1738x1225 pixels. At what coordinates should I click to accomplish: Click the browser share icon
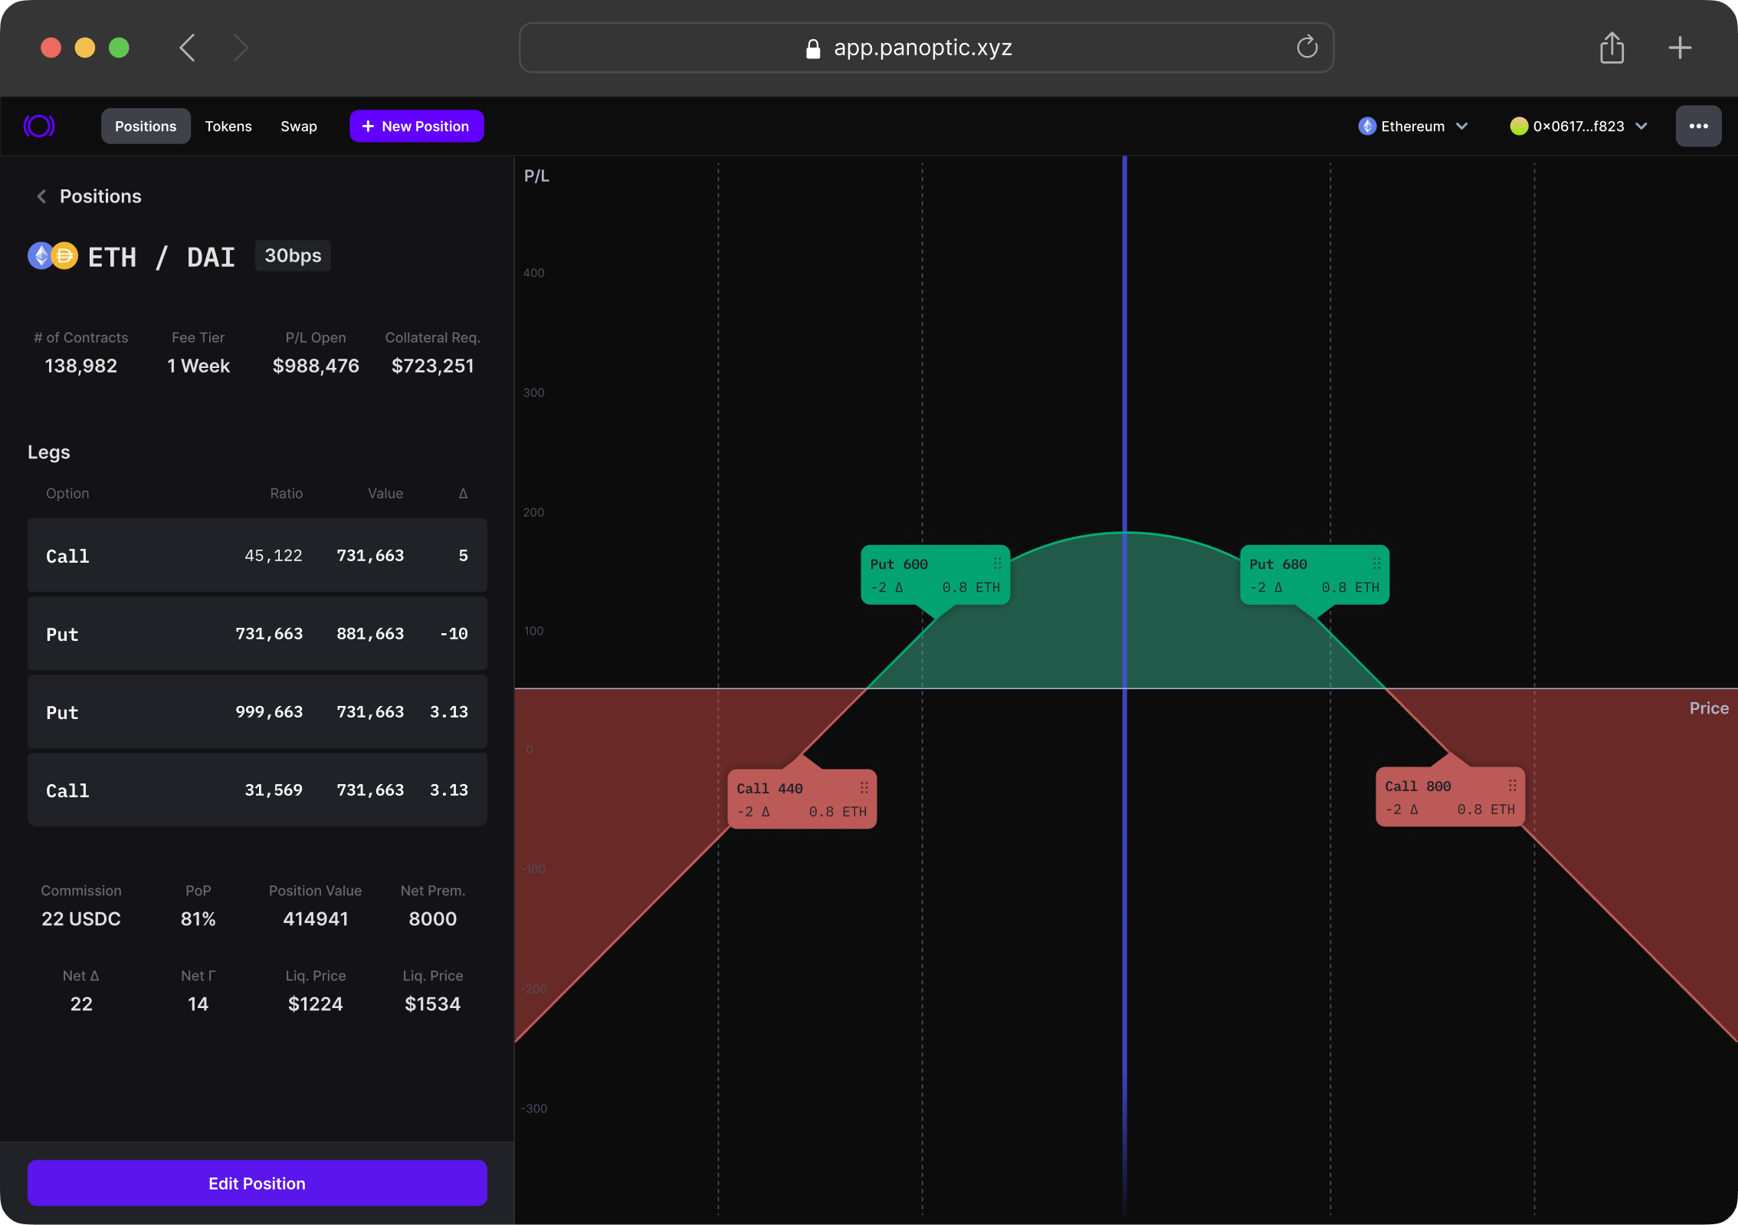coord(1612,48)
